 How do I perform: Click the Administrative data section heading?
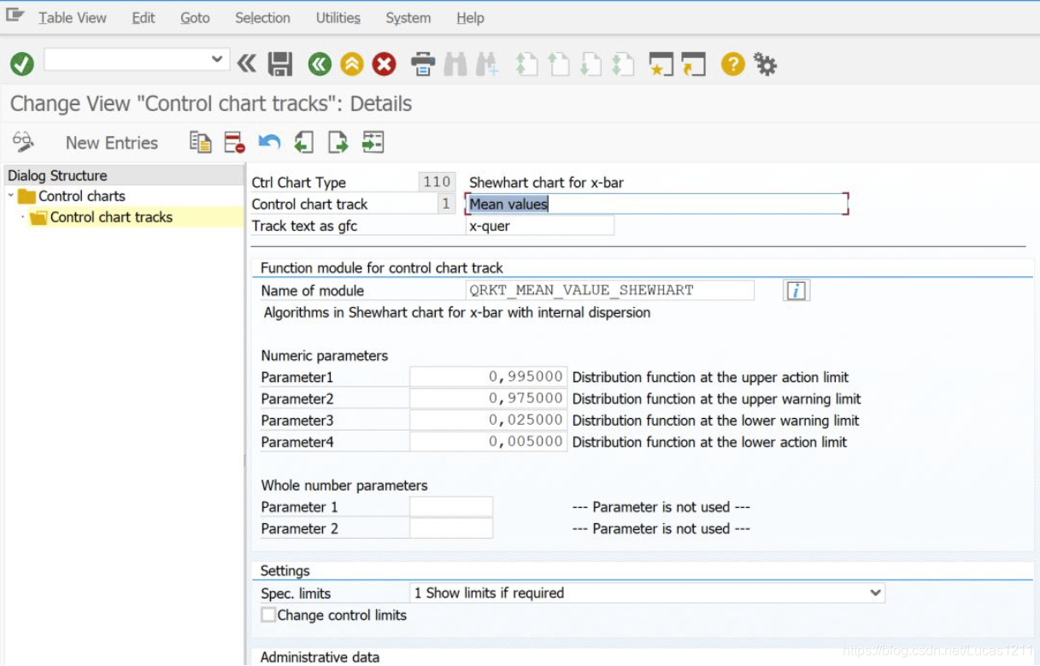320,657
